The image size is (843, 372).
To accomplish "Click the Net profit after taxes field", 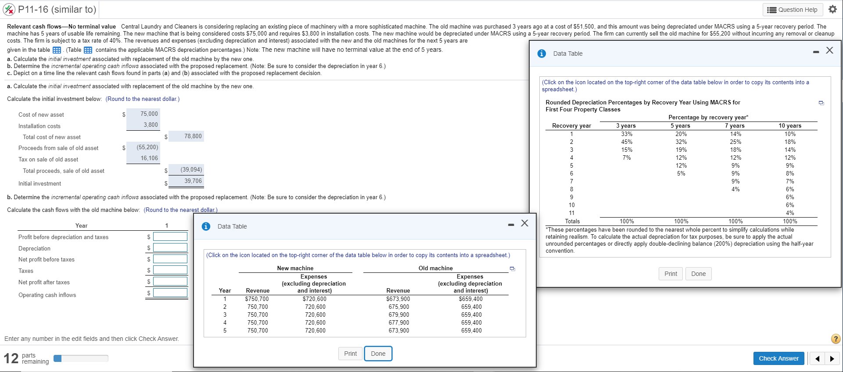I will coord(170,281).
